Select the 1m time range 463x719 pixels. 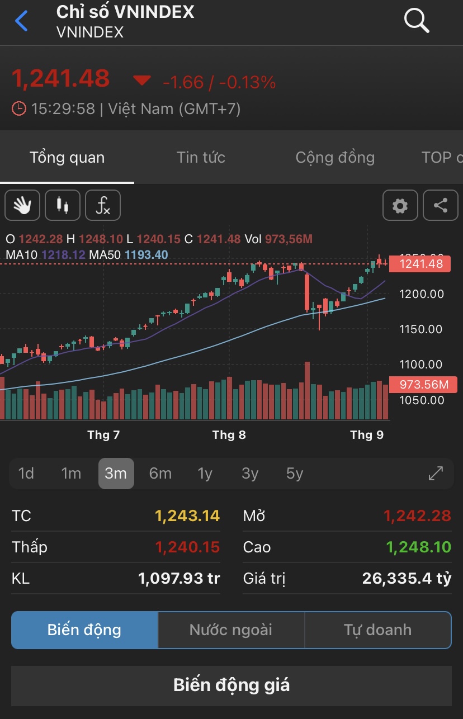pyautogui.click(x=71, y=474)
